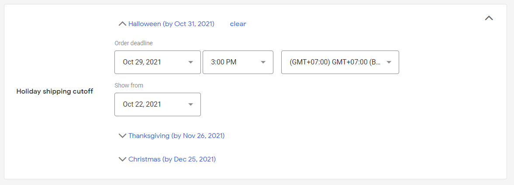The image size is (514, 185).
Task: Select the Oct 22, 2021 date text
Action: [142, 104]
